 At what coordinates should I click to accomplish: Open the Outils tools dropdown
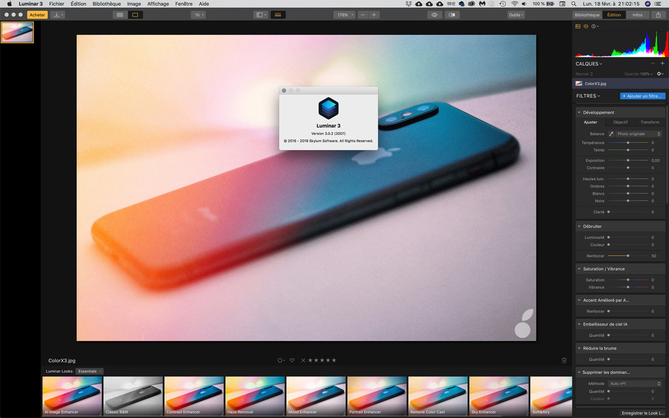click(x=517, y=15)
